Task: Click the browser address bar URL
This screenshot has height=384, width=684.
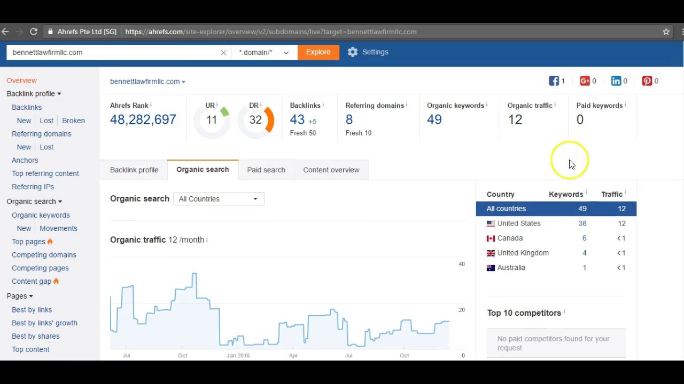Action: pyautogui.click(x=270, y=32)
